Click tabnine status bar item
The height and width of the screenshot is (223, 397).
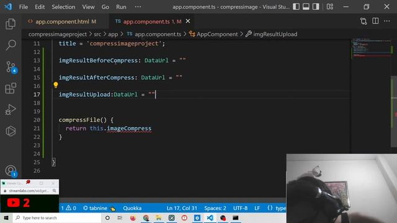pos(99,208)
